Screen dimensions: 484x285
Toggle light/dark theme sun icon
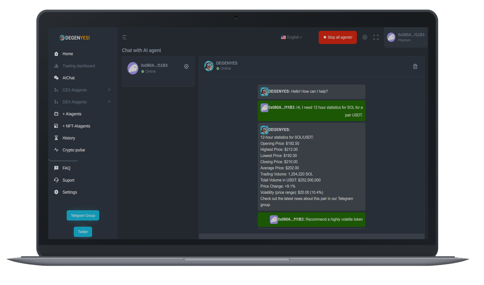[365, 37]
